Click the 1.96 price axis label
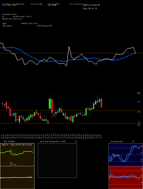Viewport: 143px width, 189px height. [138, 112]
